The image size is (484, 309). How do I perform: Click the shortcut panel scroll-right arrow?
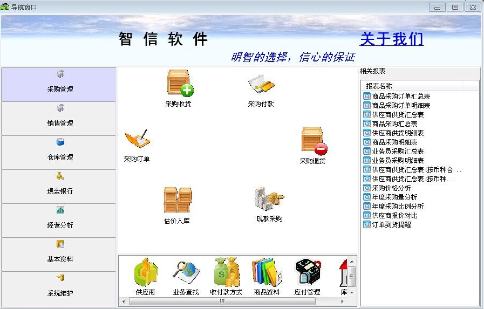(x=342, y=301)
